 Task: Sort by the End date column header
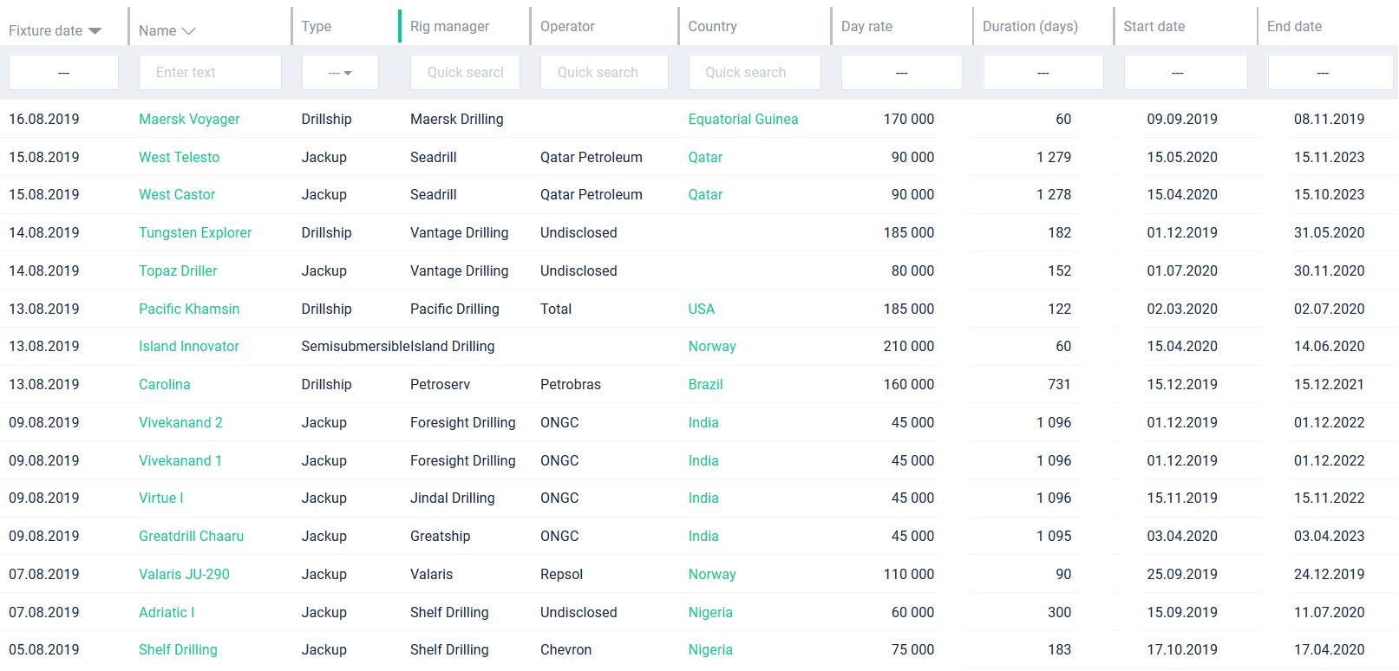[1294, 27]
